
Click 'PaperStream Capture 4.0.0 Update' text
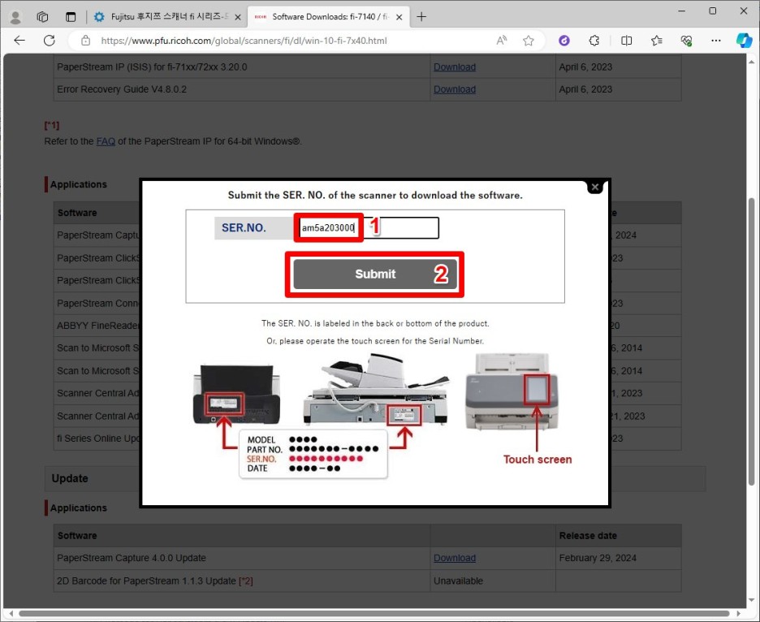pos(132,558)
